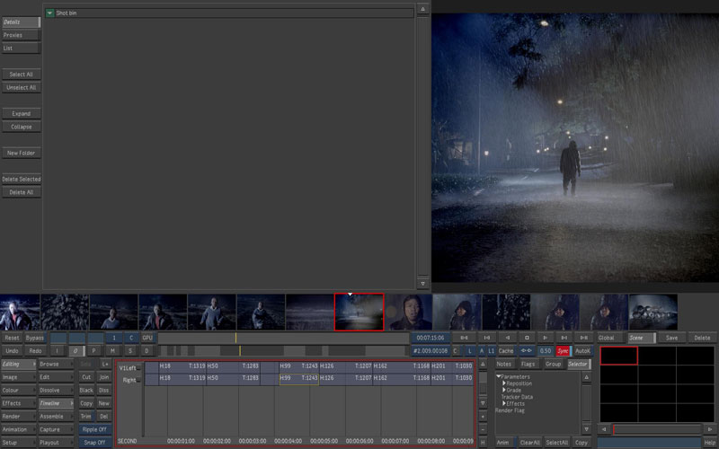Step to the previous shot
Screen dimensions: 719x449
[487, 338]
